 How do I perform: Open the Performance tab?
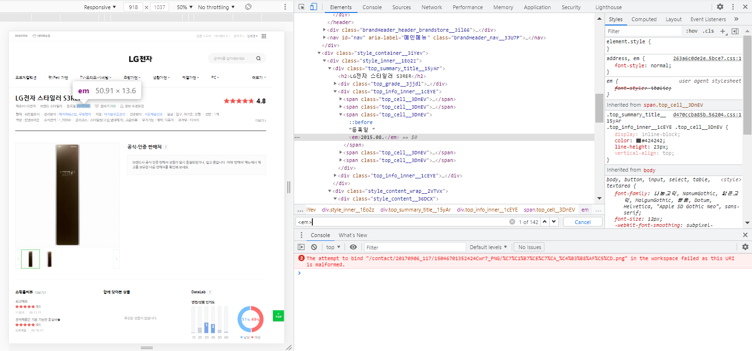coord(468,7)
